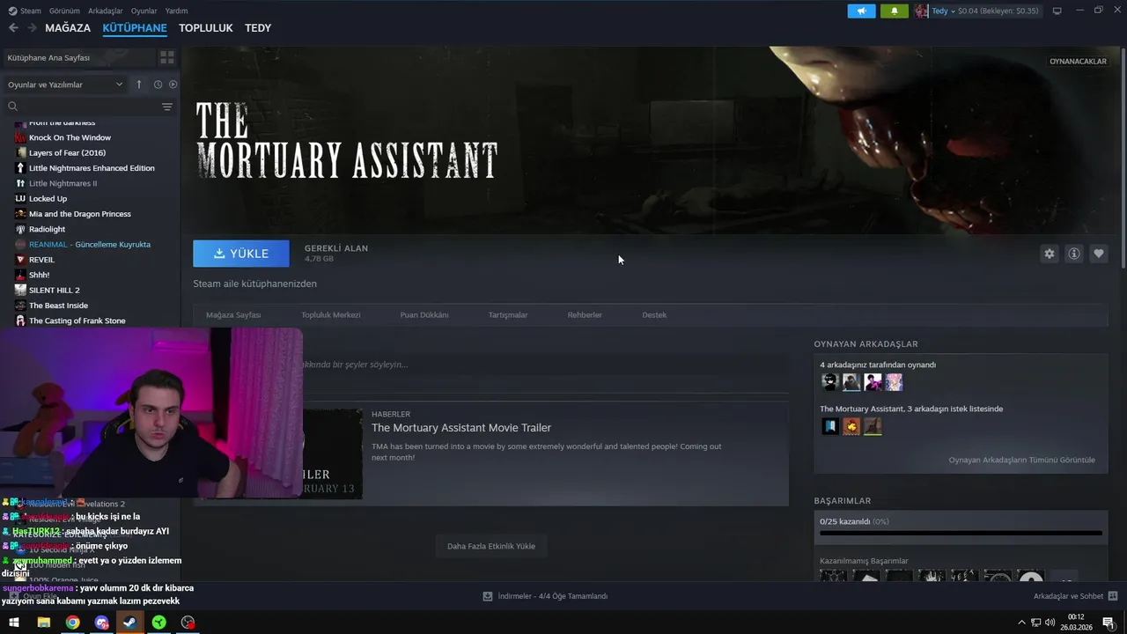Open Chrome from taskbar

[72, 623]
